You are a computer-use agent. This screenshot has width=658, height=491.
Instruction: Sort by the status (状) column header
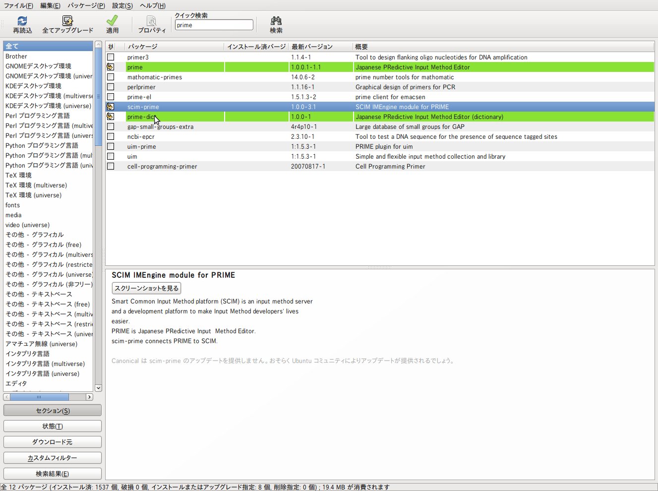click(111, 47)
